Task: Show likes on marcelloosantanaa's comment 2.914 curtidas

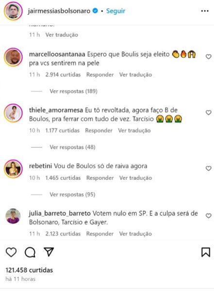Action: [x=63, y=75]
